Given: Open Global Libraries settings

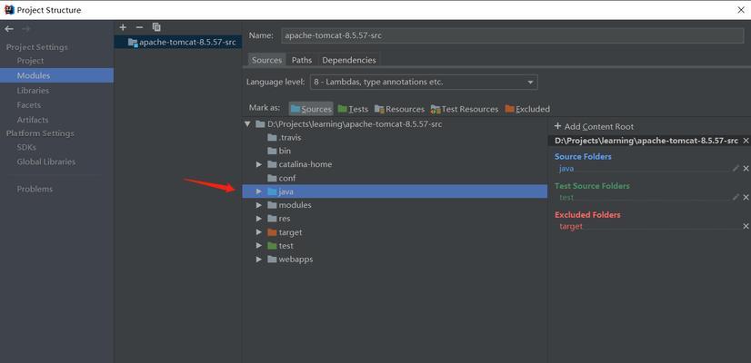Looking at the screenshot, I should coord(46,162).
